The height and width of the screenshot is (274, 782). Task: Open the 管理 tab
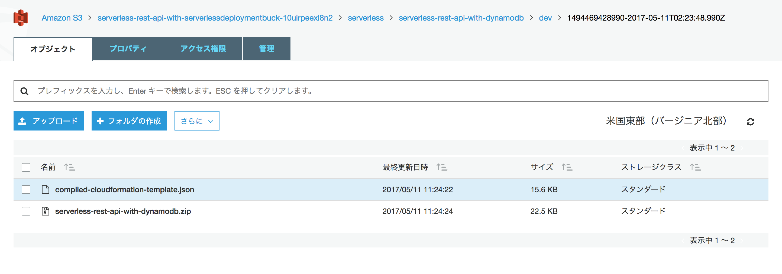pyautogui.click(x=267, y=48)
